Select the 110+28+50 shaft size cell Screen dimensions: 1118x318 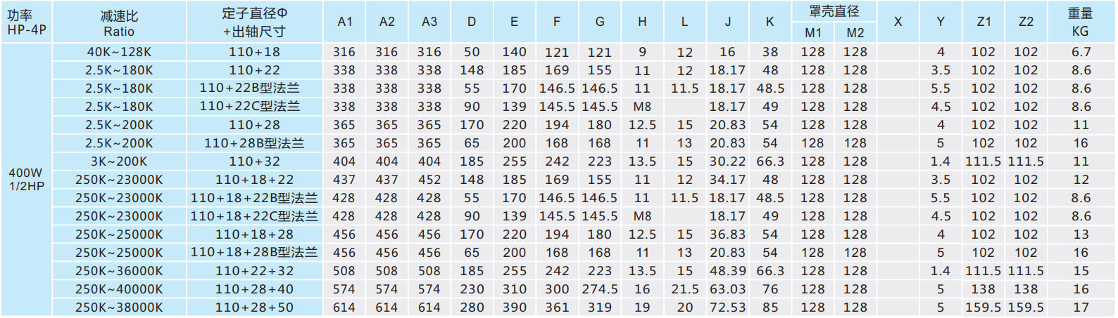[254, 307]
